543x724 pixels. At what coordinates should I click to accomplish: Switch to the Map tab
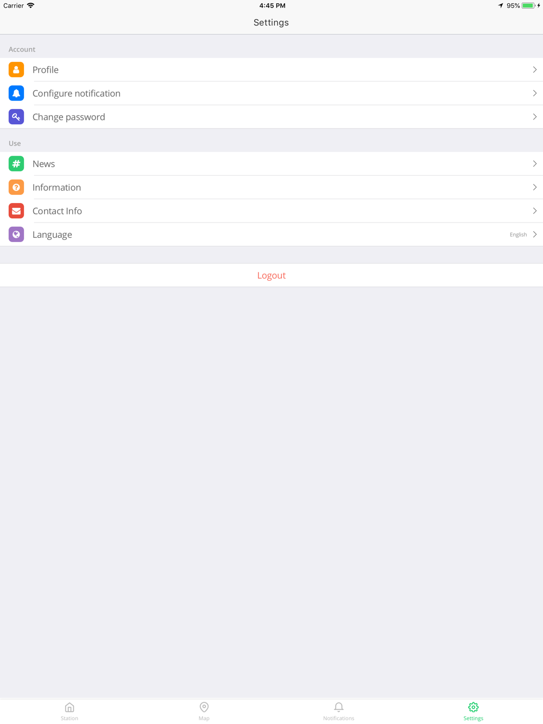pos(204,712)
